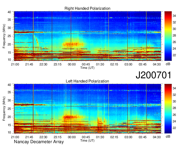This screenshot has height=145, width=179.
Task: Click the "03:00" time tick under Right Handed plot
Action: pyautogui.click(x=128, y=64)
